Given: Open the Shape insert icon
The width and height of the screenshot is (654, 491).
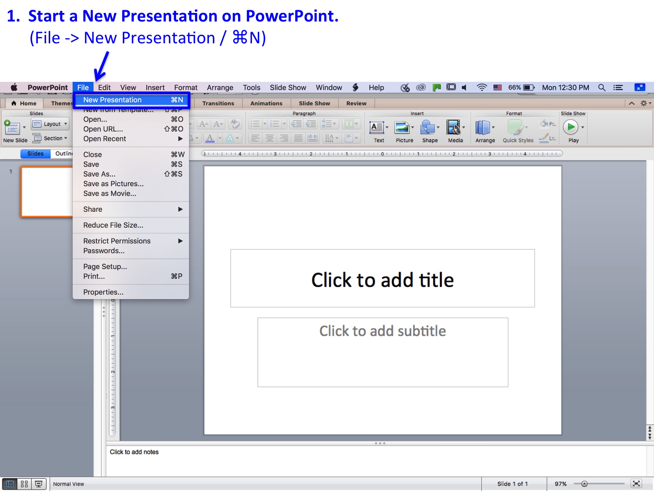Looking at the screenshot, I should [x=427, y=128].
